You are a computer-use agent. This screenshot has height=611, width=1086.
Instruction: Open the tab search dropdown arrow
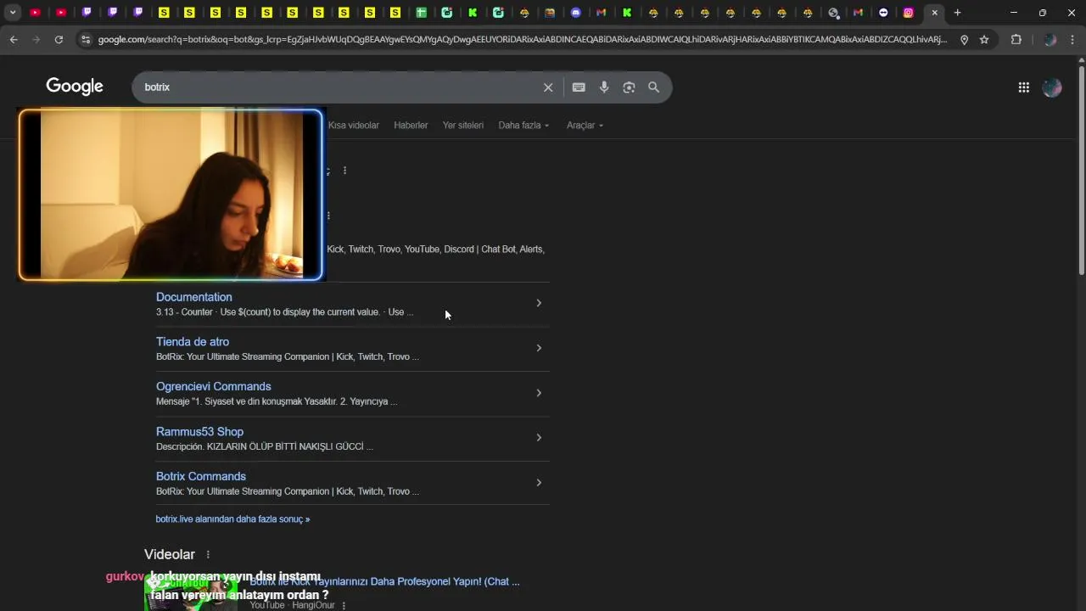click(13, 13)
